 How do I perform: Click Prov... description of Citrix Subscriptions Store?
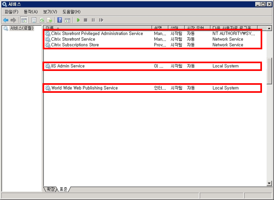160,45
